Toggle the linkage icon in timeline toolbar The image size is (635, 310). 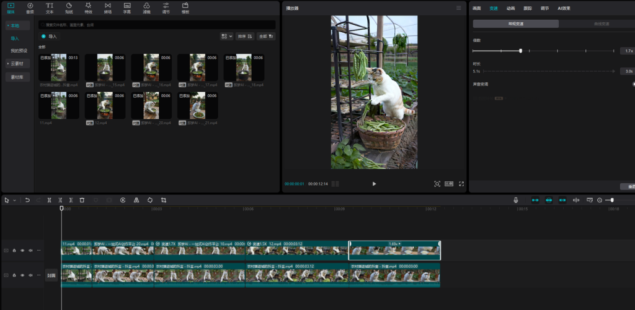tap(562, 200)
